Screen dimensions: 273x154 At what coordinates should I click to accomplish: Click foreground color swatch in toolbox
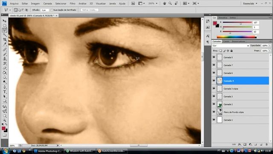(4, 128)
